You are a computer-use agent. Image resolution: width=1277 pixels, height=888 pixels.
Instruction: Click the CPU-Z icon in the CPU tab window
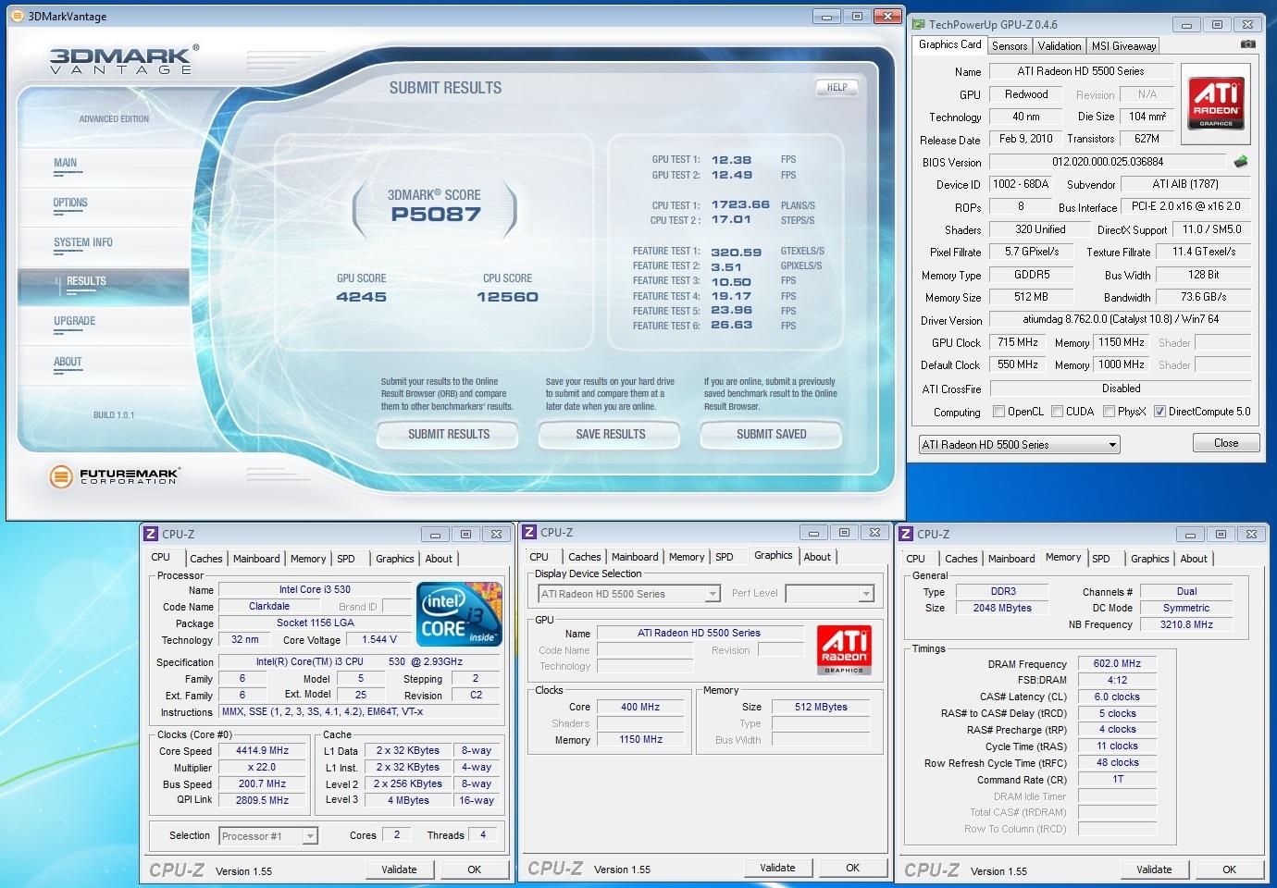(151, 534)
